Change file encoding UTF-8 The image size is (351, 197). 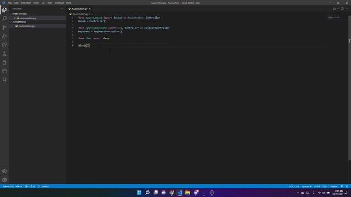click(x=317, y=186)
